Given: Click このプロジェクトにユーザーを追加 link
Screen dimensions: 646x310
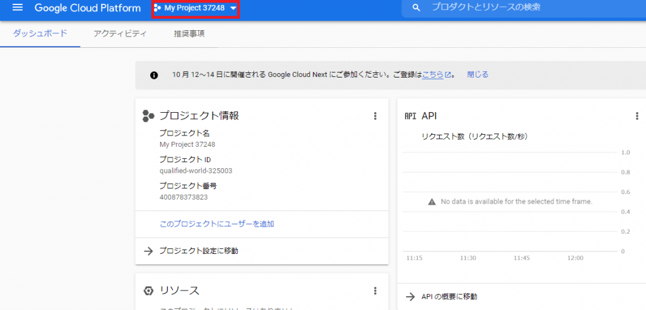Looking at the screenshot, I should [217, 224].
